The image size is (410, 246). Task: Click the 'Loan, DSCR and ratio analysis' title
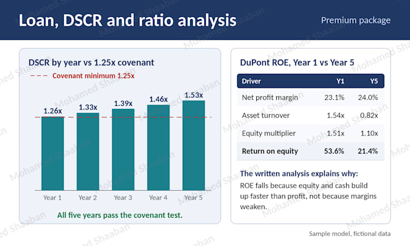pyautogui.click(x=128, y=20)
